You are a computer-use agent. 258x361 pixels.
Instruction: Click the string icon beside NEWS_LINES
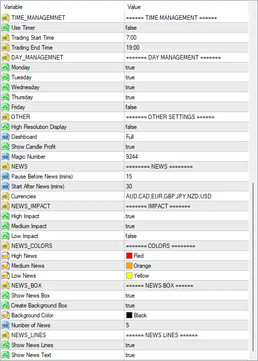[5, 335]
